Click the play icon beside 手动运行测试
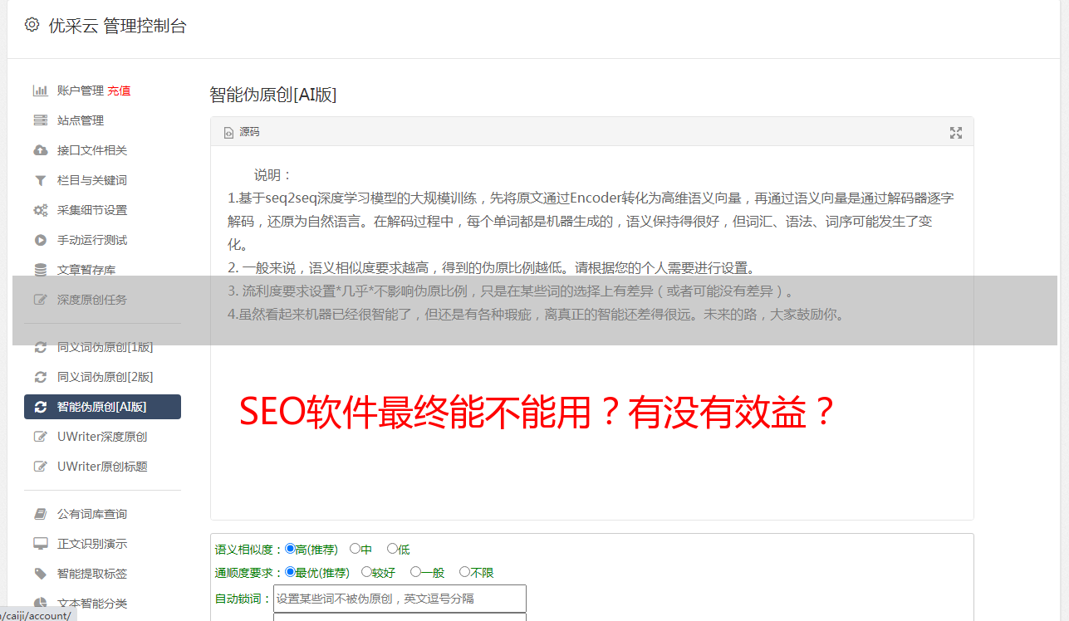Viewport: 1069px width, 621px height. pyautogui.click(x=40, y=240)
